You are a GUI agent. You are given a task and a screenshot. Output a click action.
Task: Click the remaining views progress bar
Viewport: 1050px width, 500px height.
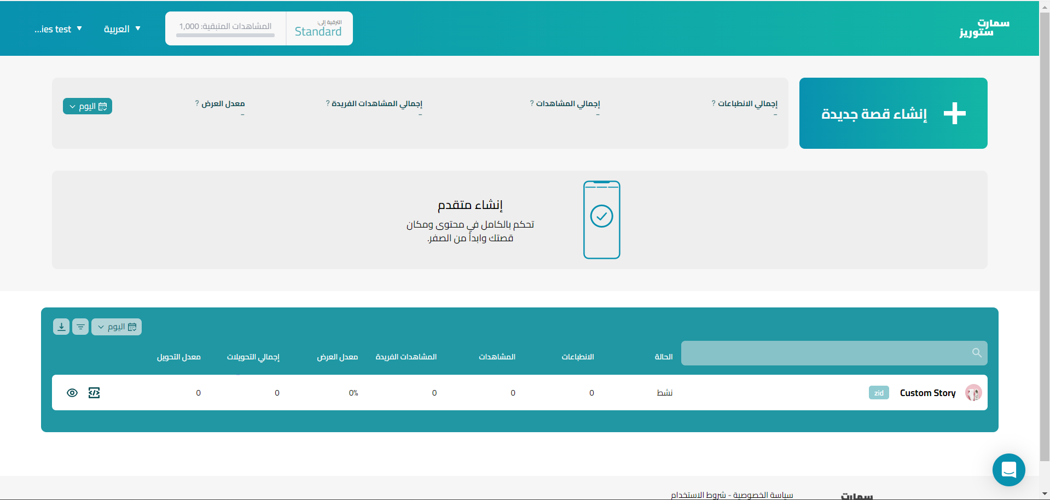[x=225, y=36]
